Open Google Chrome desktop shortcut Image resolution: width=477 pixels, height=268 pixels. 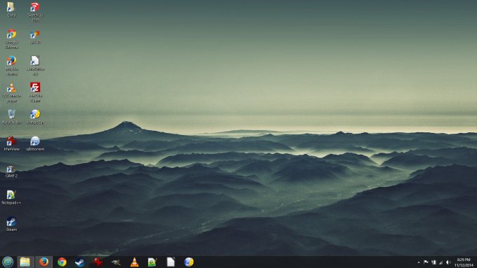[x=11, y=39]
